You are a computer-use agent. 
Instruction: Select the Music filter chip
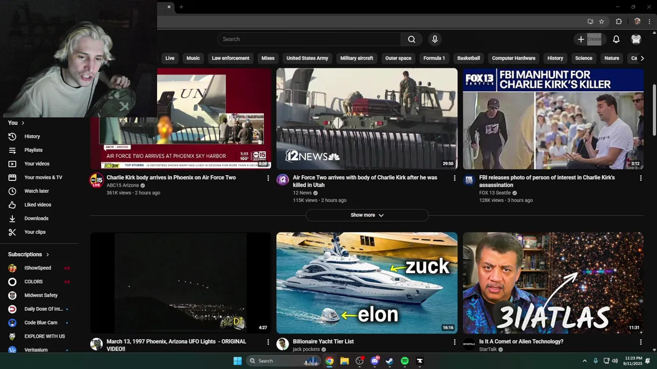[x=193, y=58]
